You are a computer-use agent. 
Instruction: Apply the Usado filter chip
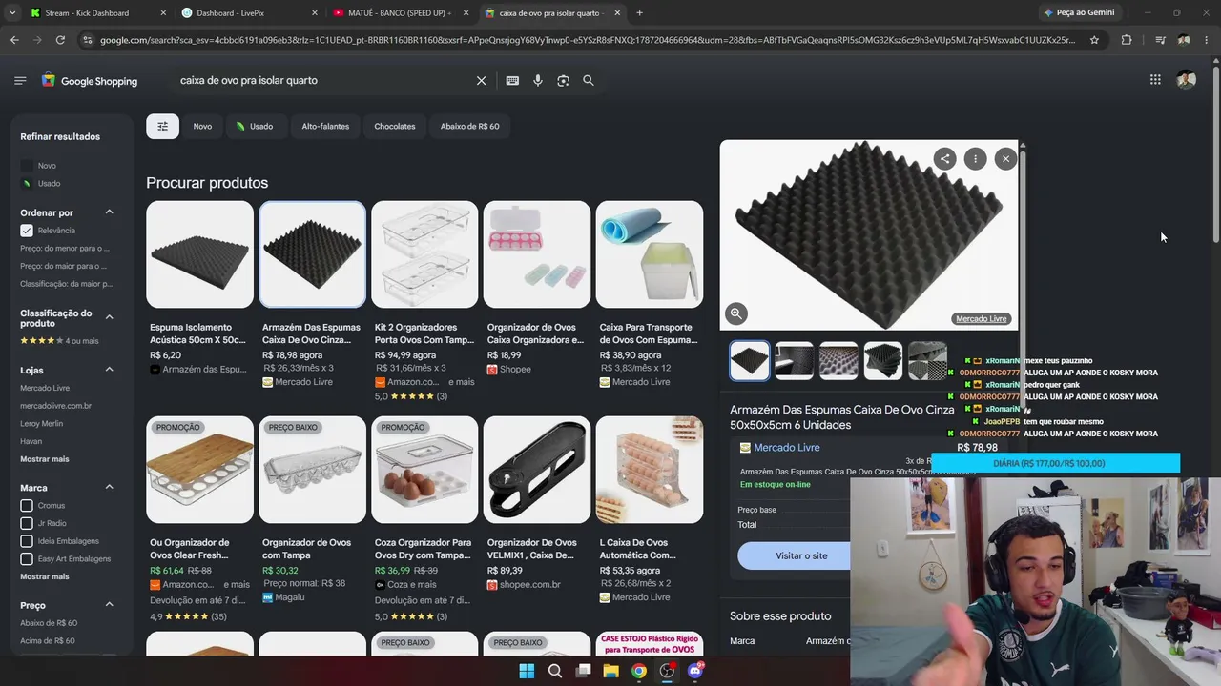click(255, 126)
